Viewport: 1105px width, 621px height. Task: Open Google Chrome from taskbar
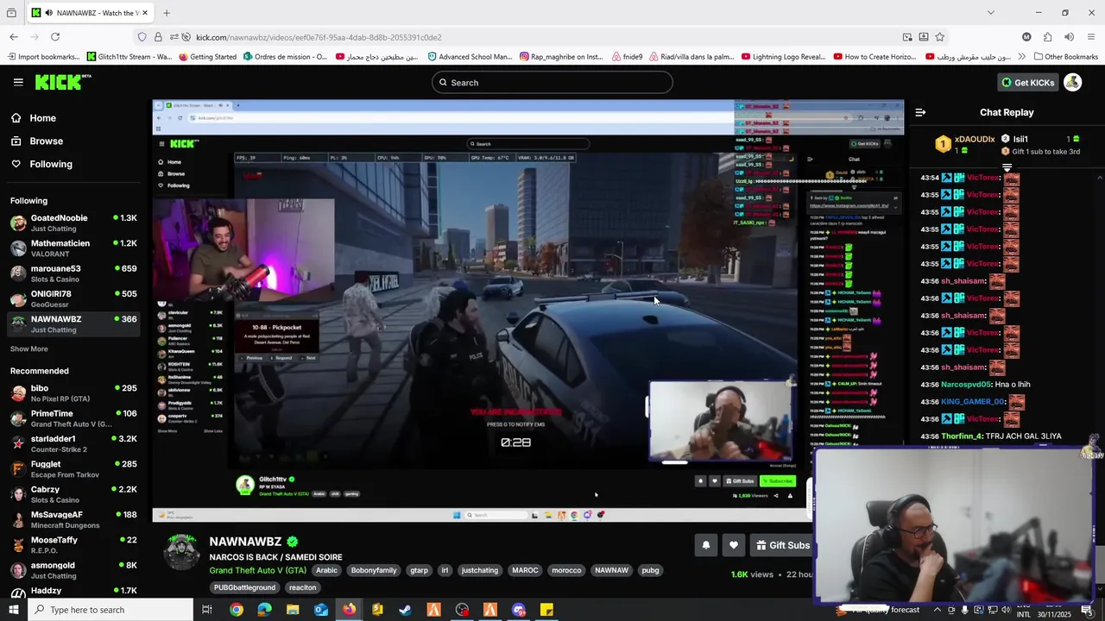pyautogui.click(x=236, y=610)
